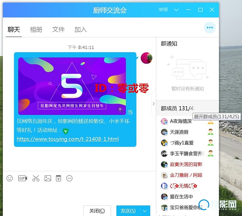This screenshot has width=242, height=216.
Task: Switch to the 相册 tab
Action: tap(36, 29)
